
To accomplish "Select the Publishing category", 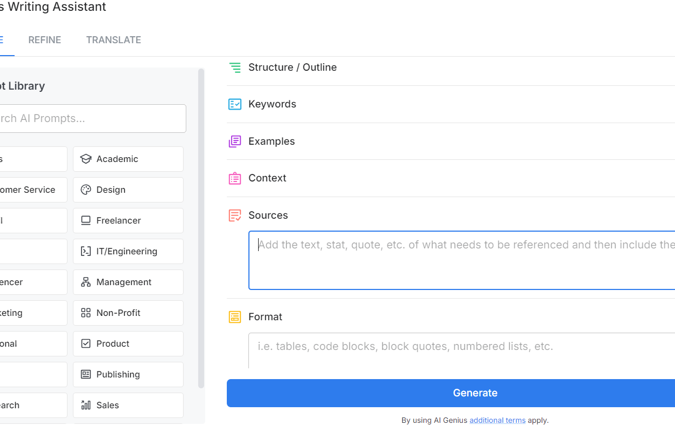I will pyautogui.click(x=127, y=374).
